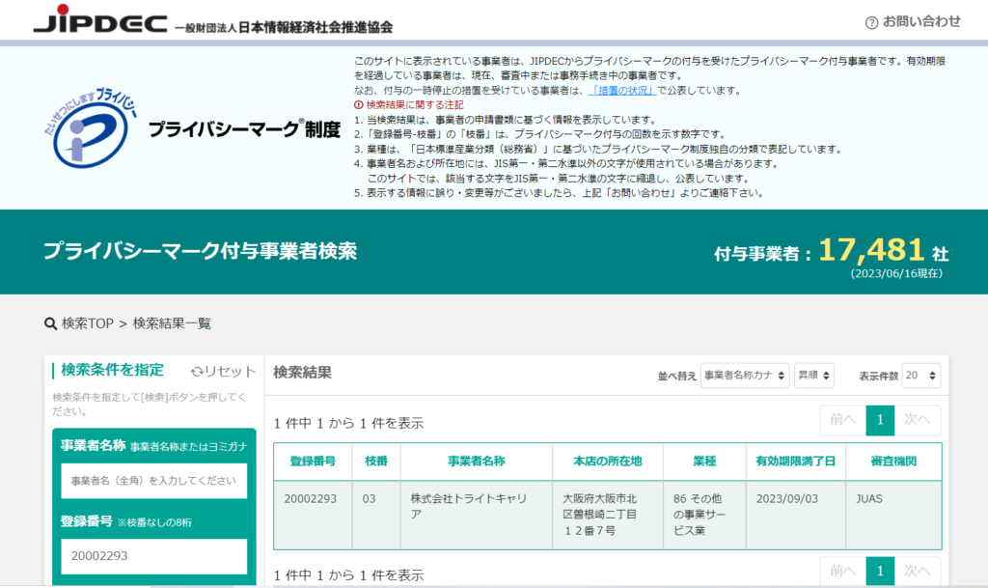
Task: Click the 本店の所在地 column header
Action: (608, 462)
